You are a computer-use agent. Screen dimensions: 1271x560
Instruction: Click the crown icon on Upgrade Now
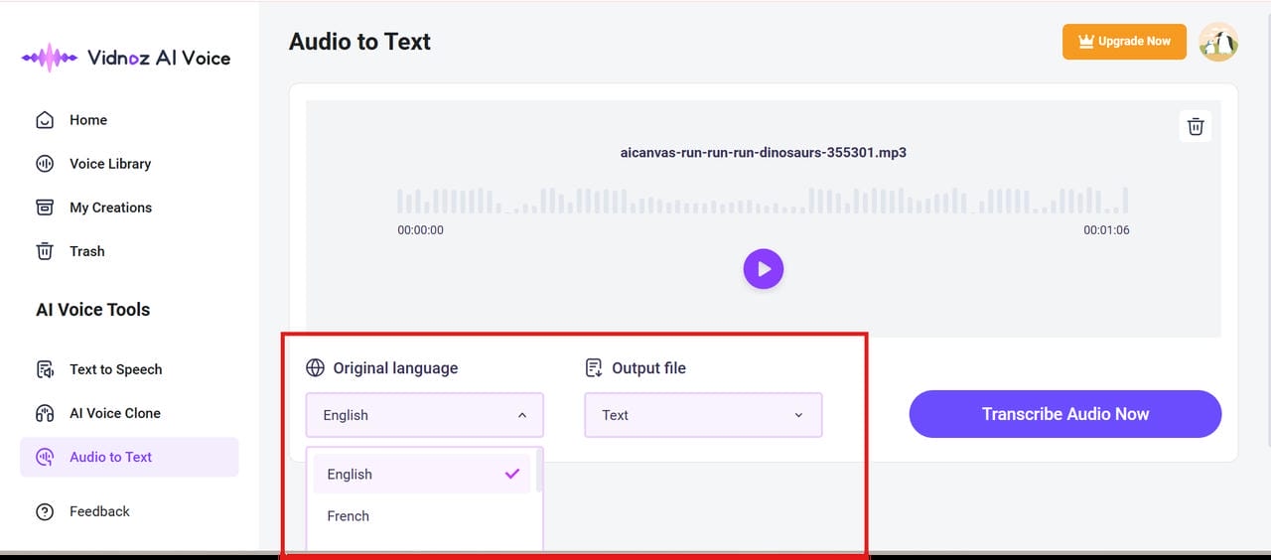tap(1086, 42)
